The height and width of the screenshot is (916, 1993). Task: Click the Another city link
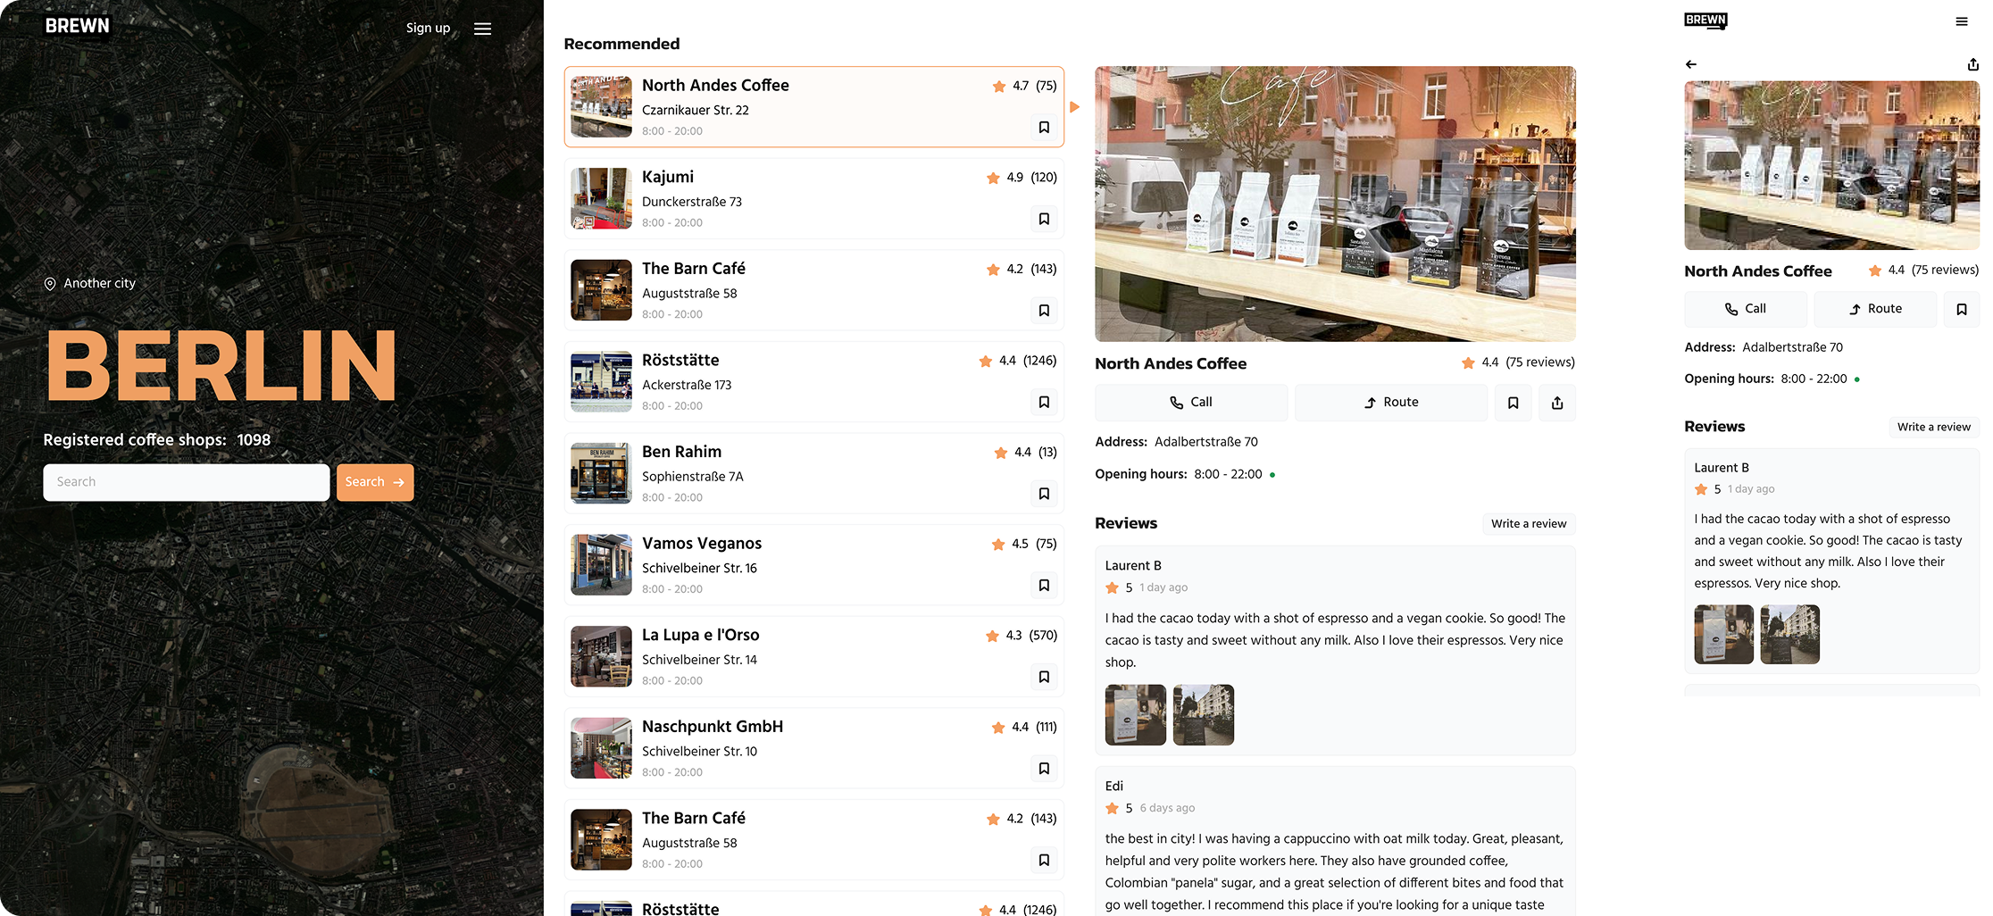[99, 283]
